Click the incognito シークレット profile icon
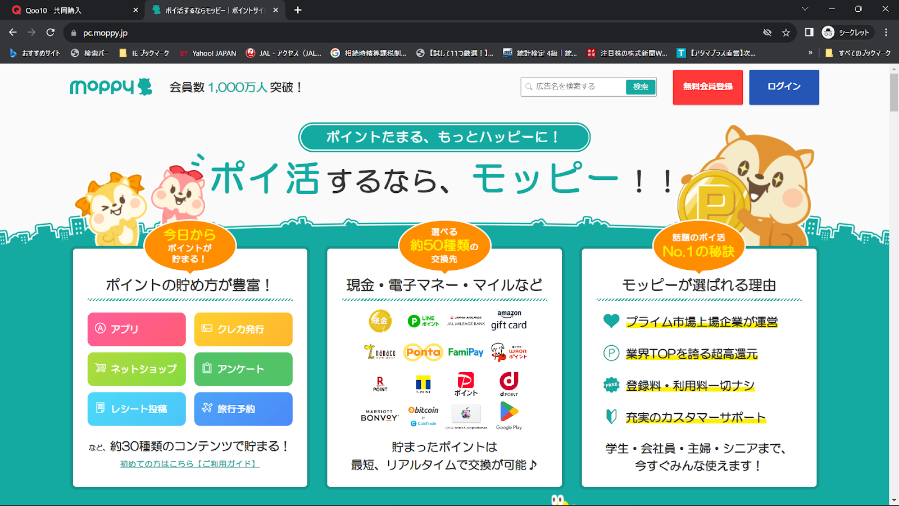This screenshot has height=506, width=899. [846, 33]
